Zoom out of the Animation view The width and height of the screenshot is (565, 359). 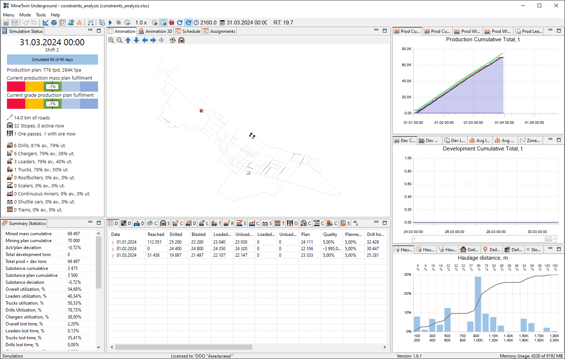pos(120,40)
